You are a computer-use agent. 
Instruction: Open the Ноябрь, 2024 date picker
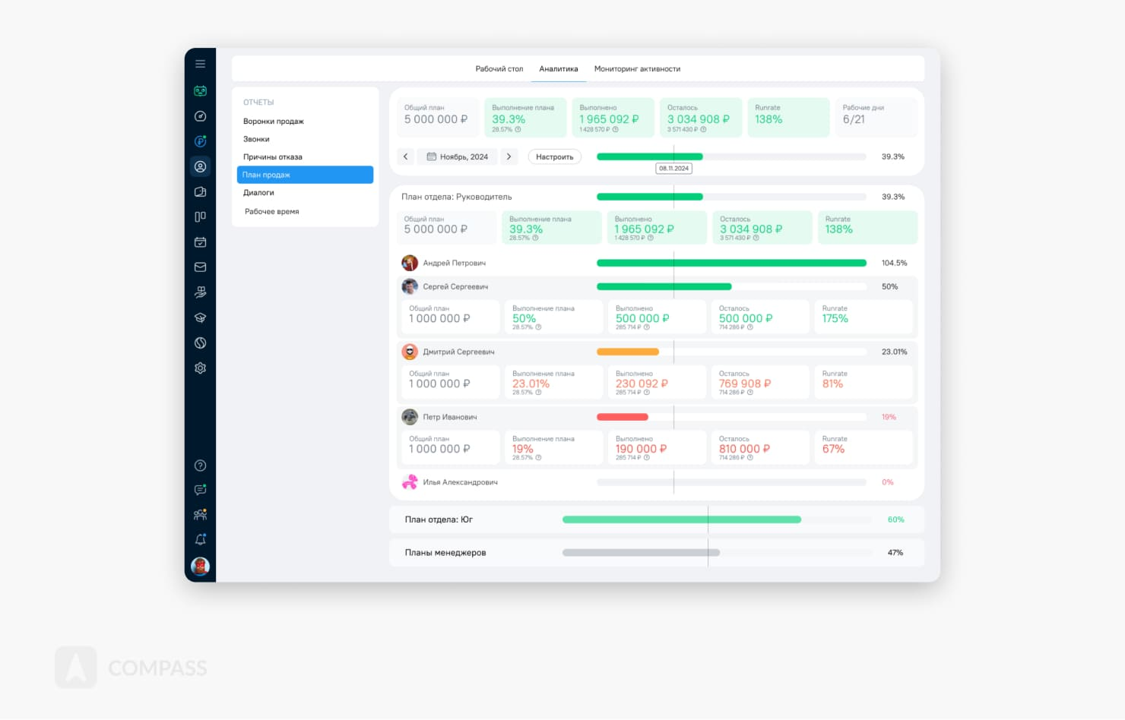pyautogui.click(x=458, y=156)
